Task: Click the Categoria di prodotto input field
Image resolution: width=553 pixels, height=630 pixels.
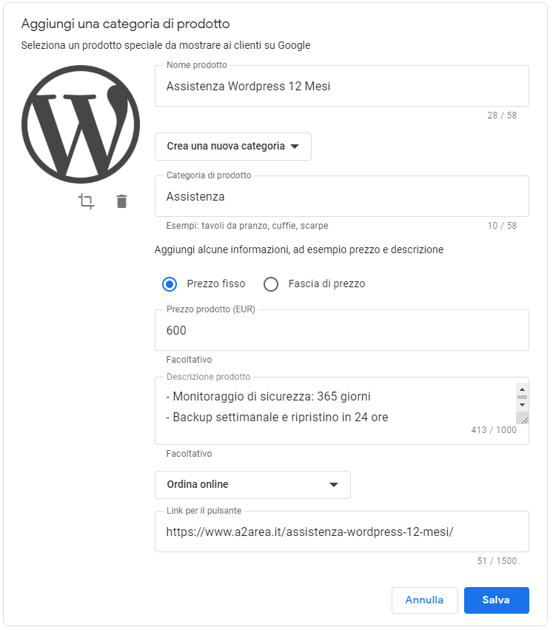Action: click(342, 196)
